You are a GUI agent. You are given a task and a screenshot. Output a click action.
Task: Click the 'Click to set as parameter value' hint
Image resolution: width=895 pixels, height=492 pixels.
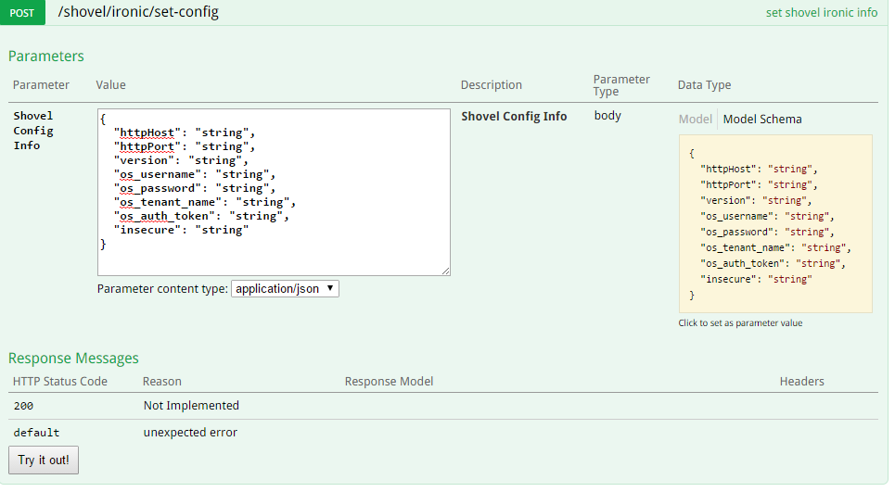pos(740,323)
